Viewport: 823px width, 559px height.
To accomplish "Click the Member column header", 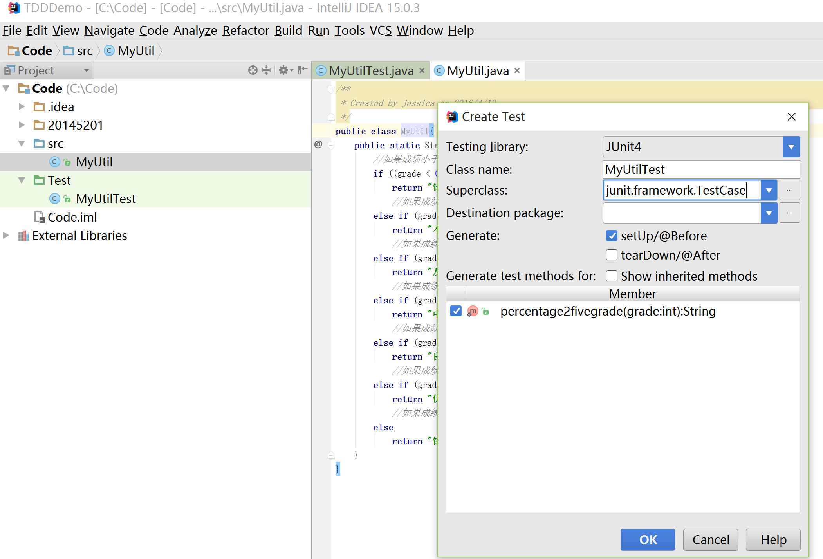I will pyautogui.click(x=632, y=294).
